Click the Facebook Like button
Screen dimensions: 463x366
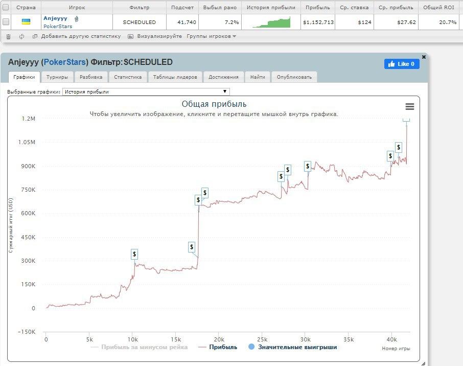(402, 64)
